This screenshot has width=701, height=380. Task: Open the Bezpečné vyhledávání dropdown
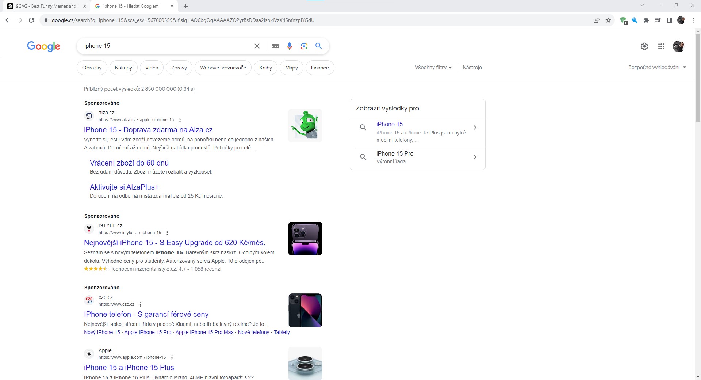pos(657,67)
